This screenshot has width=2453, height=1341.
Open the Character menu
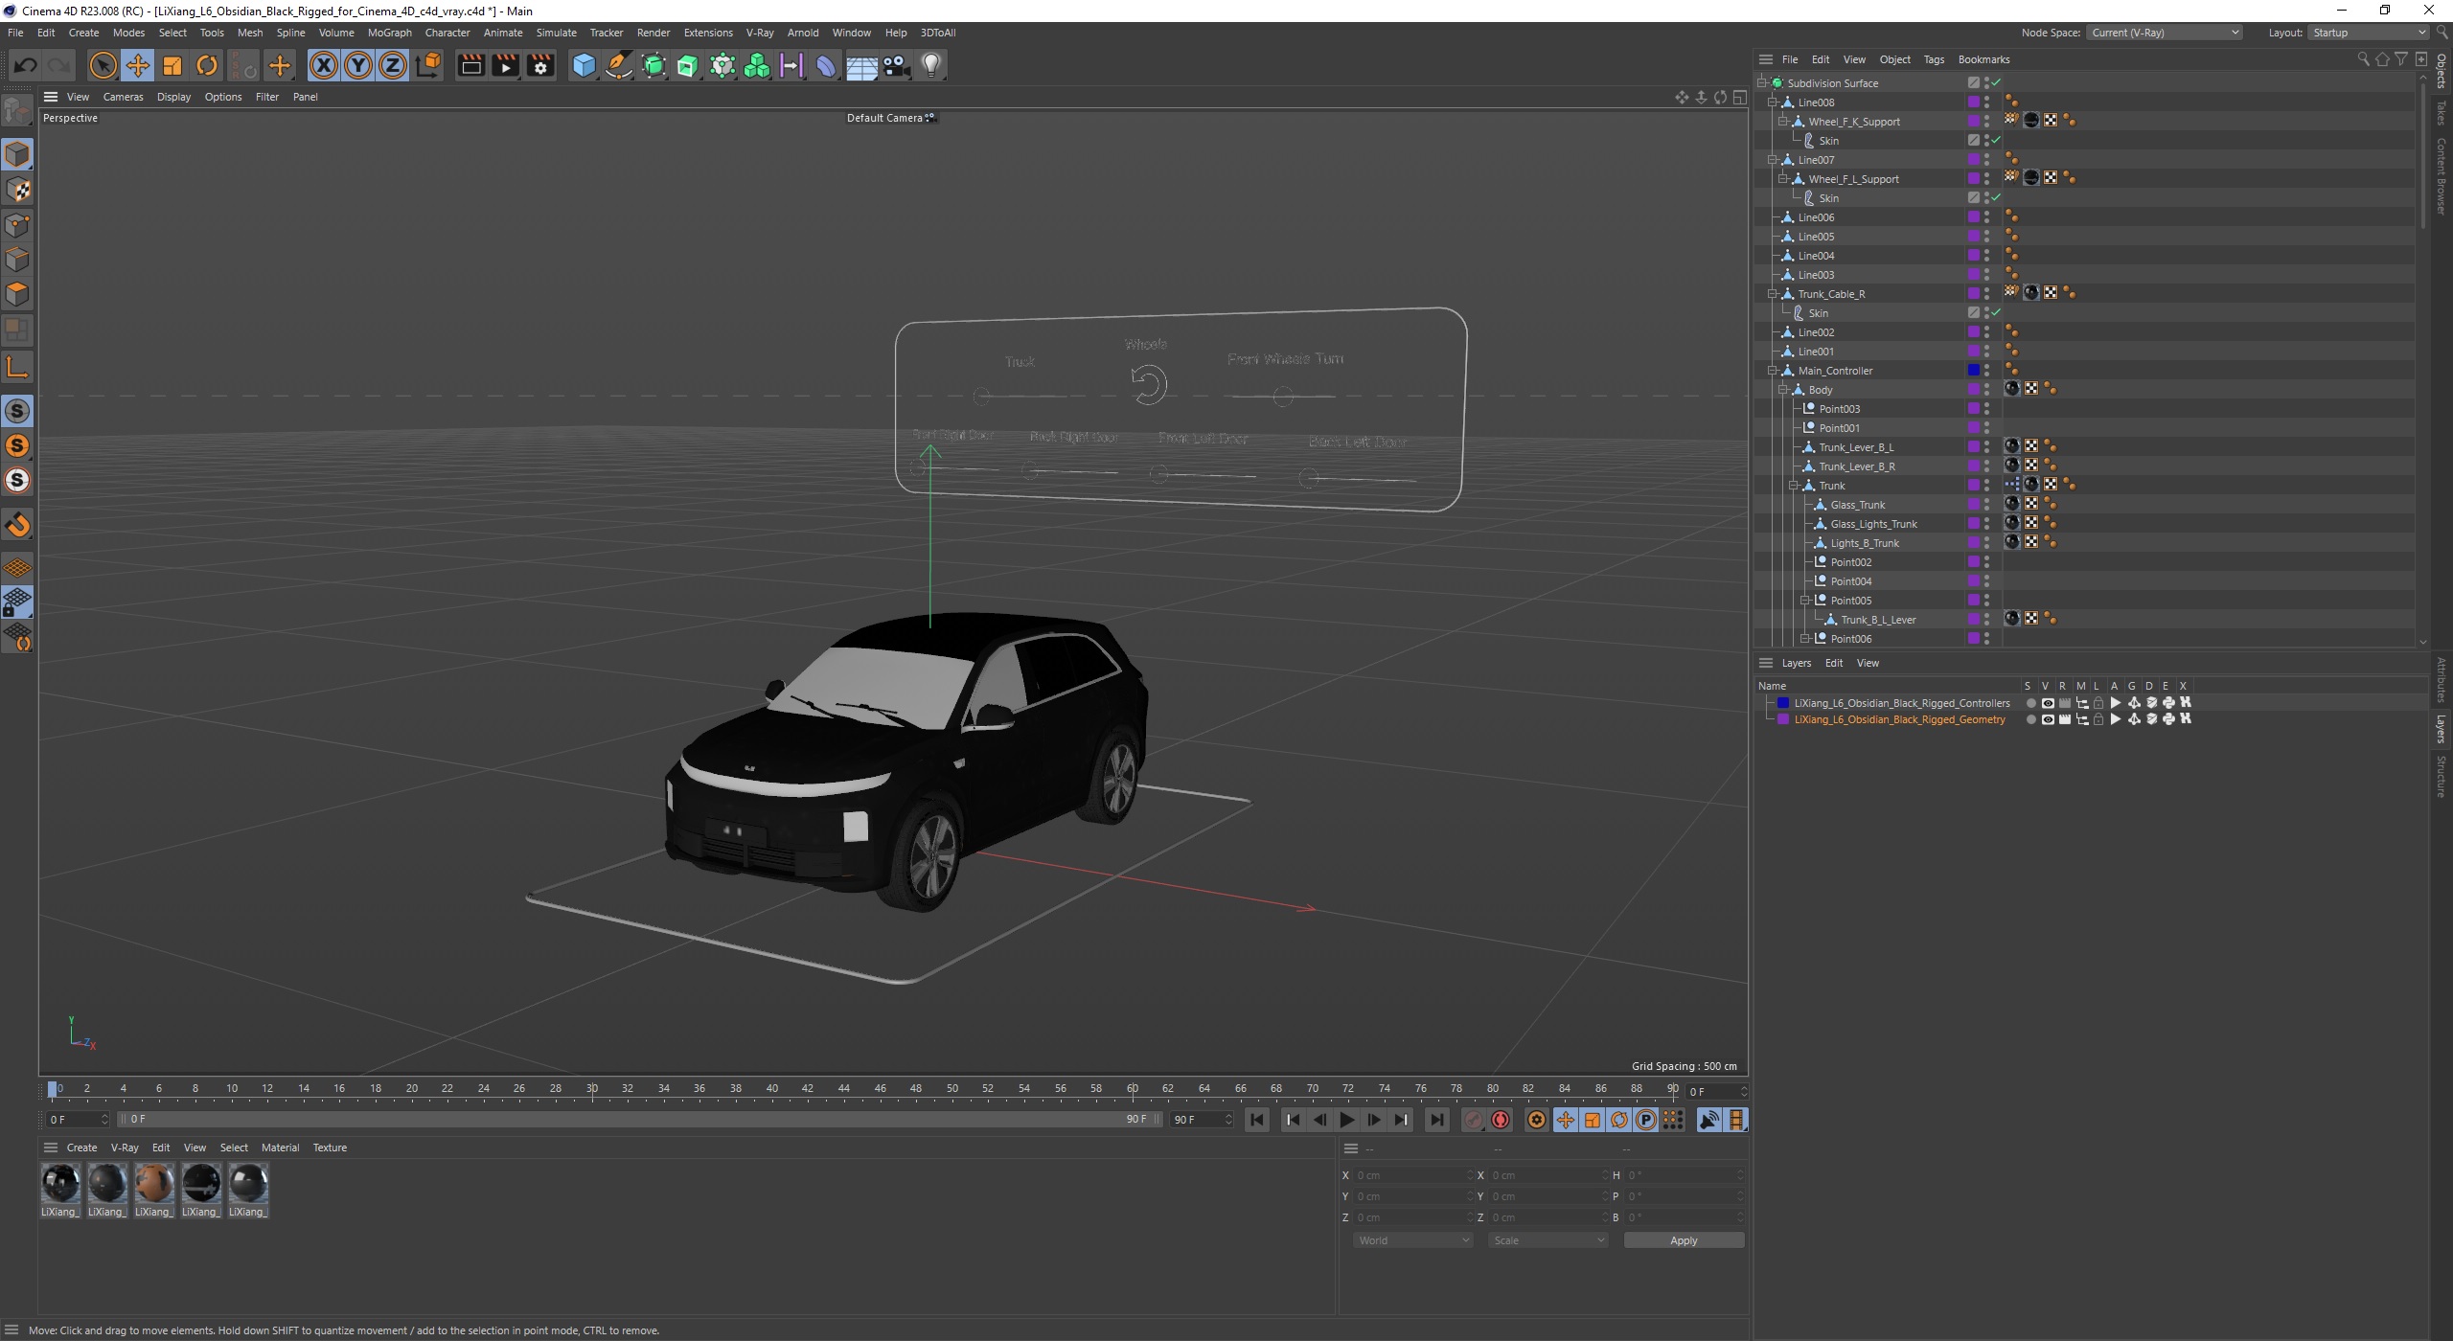[447, 33]
